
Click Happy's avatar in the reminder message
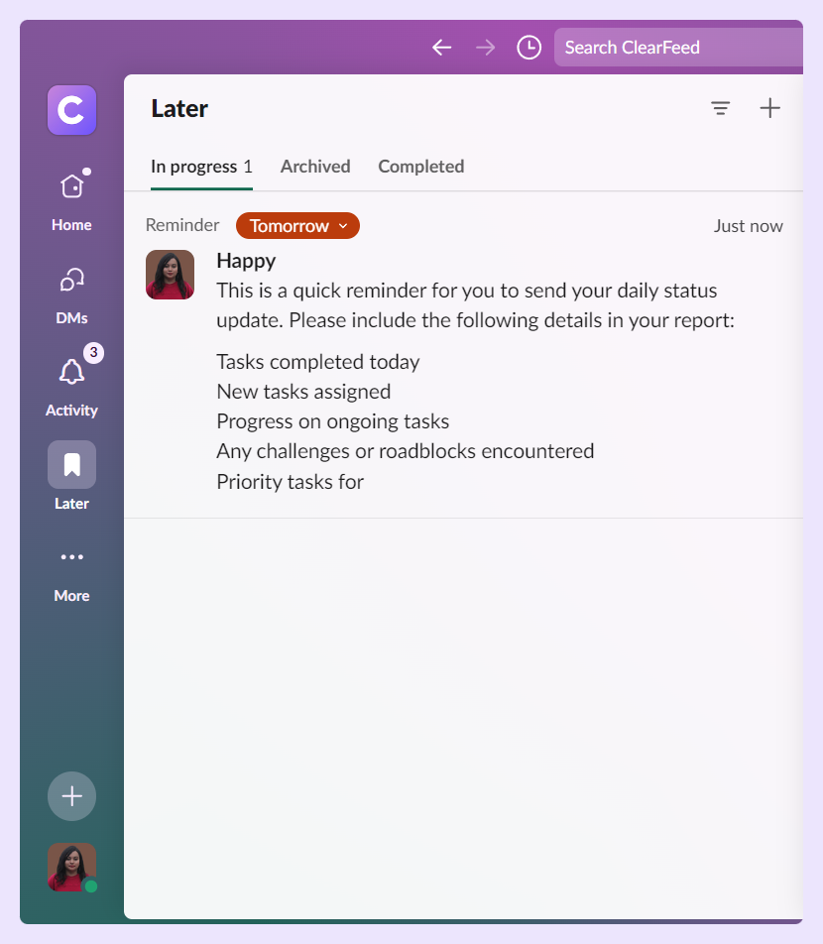click(x=170, y=275)
